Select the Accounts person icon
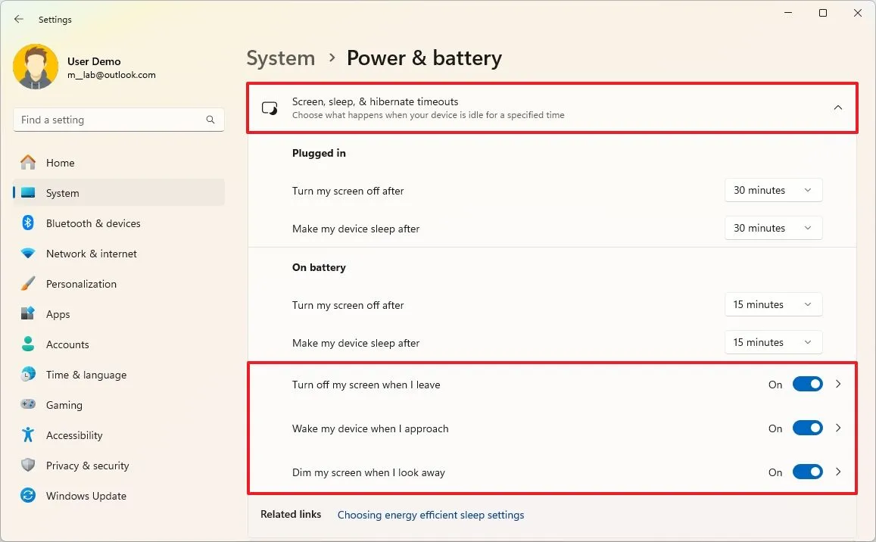This screenshot has height=542, width=876. coord(28,344)
